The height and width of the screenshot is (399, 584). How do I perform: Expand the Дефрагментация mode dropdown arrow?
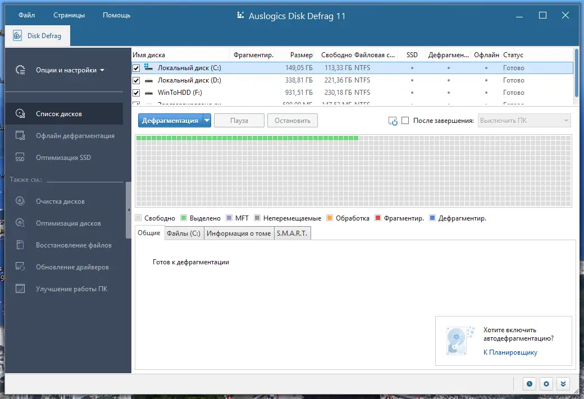206,120
